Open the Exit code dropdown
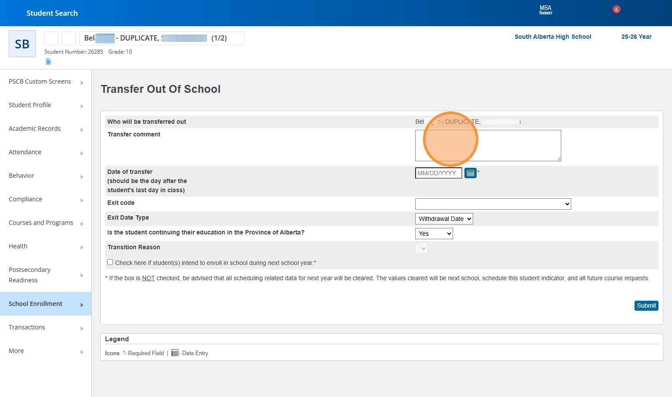The image size is (672, 397). pyautogui.click(x=493, y=204)
